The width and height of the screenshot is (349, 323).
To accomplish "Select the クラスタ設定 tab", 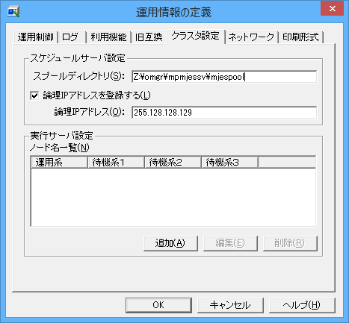I will point(196,37).
